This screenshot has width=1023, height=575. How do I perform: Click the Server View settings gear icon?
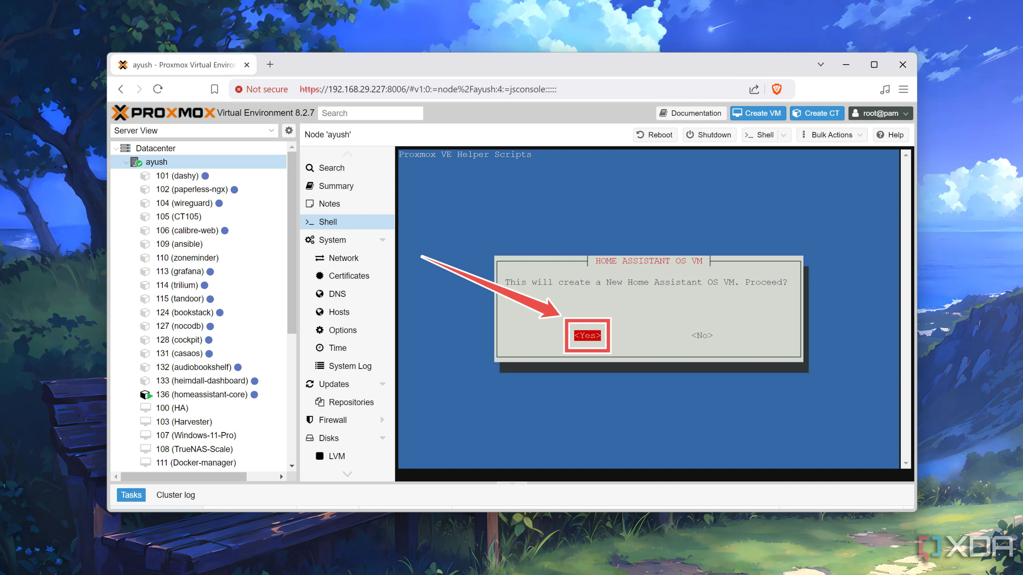pos(289,130)
